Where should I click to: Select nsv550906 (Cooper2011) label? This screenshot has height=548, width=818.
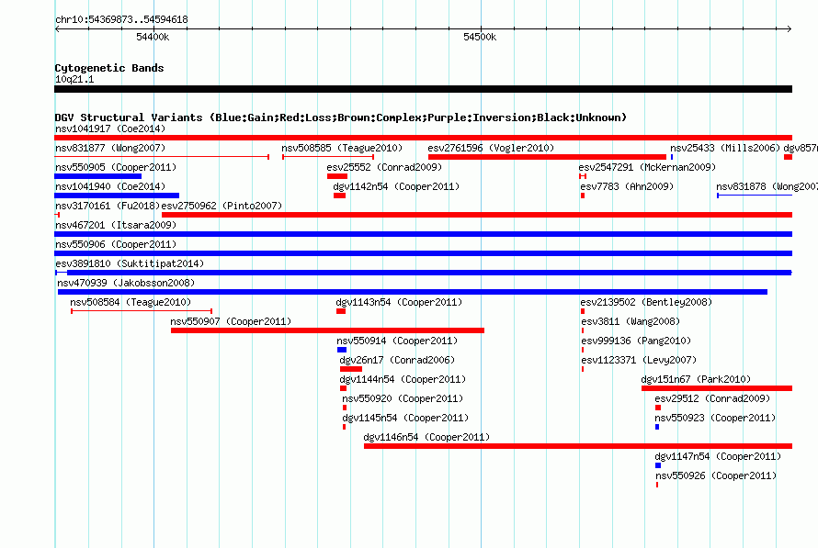(x=116, y=244)
